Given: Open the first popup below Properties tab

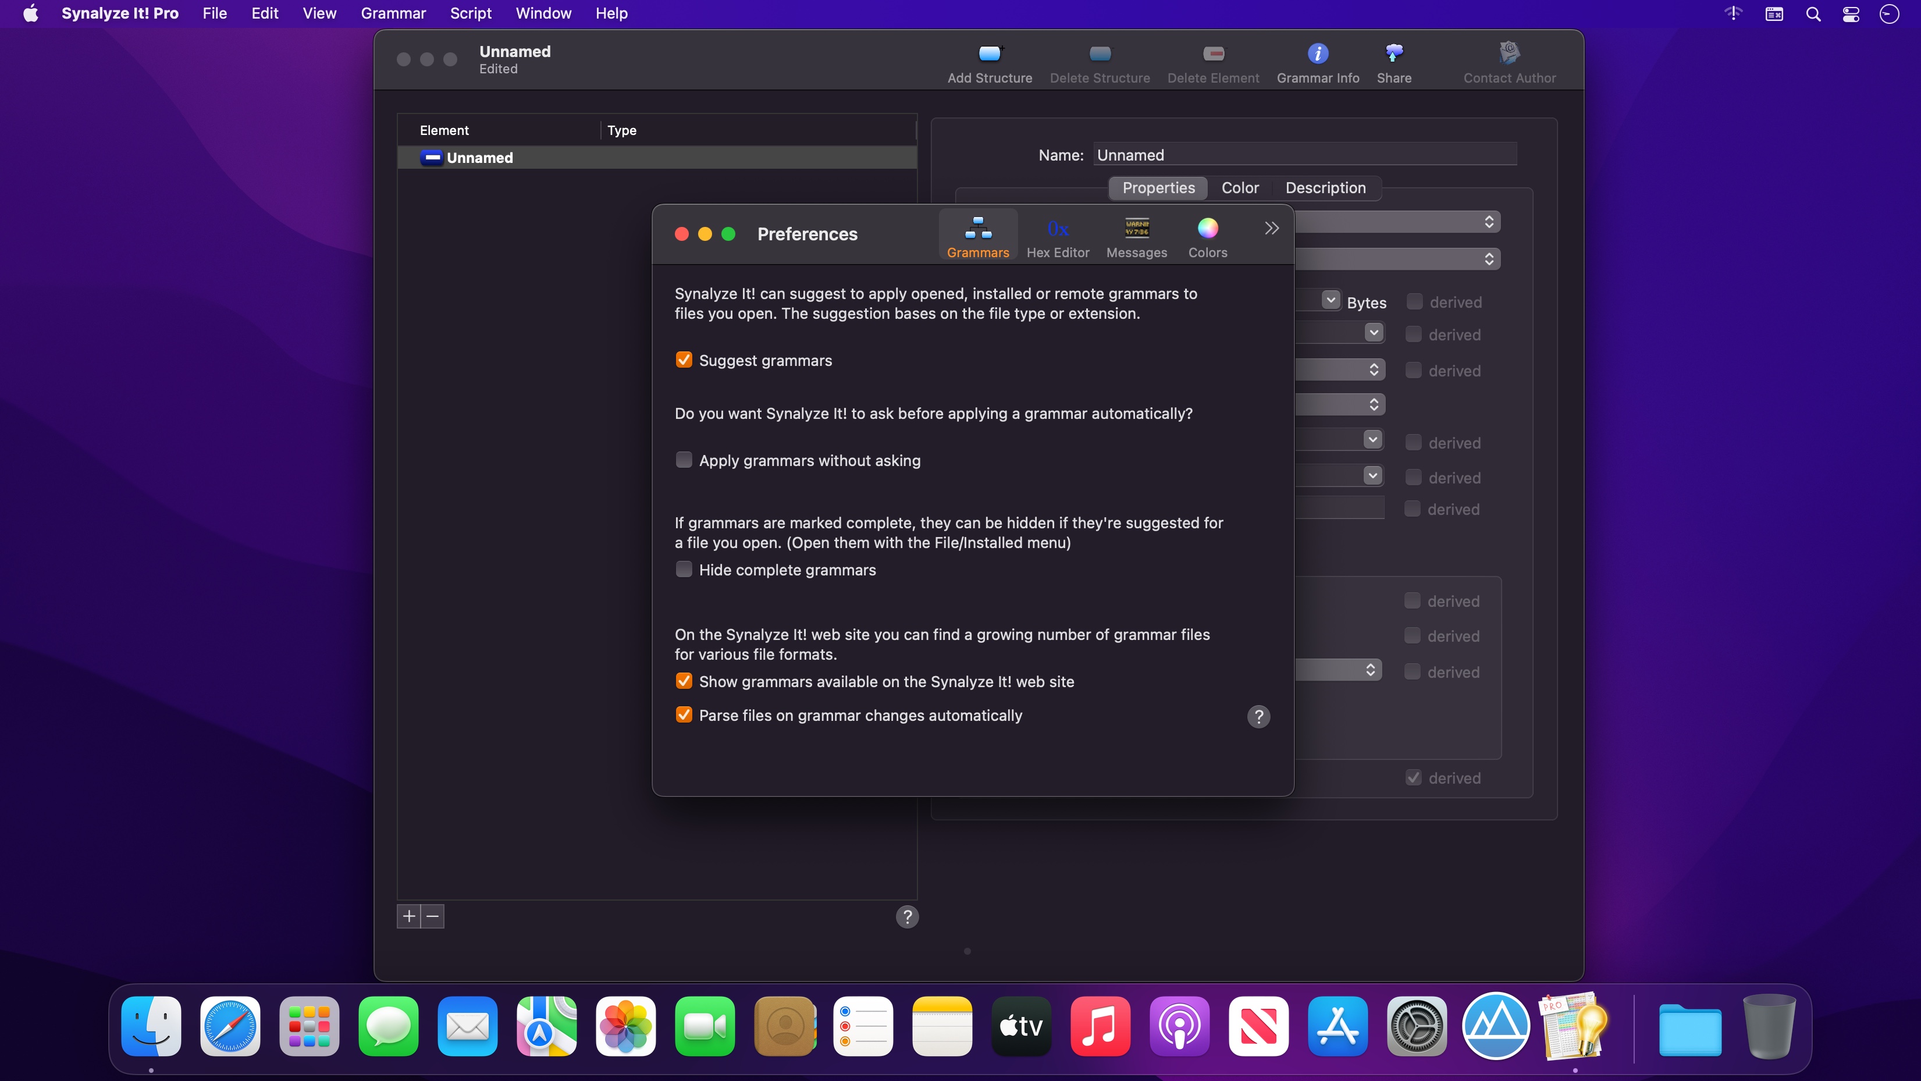Looking at the screenshot, I should (x=1397, y=222).
